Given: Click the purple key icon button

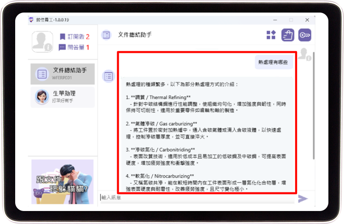Looking at the screenshot, I should (305, 35).
